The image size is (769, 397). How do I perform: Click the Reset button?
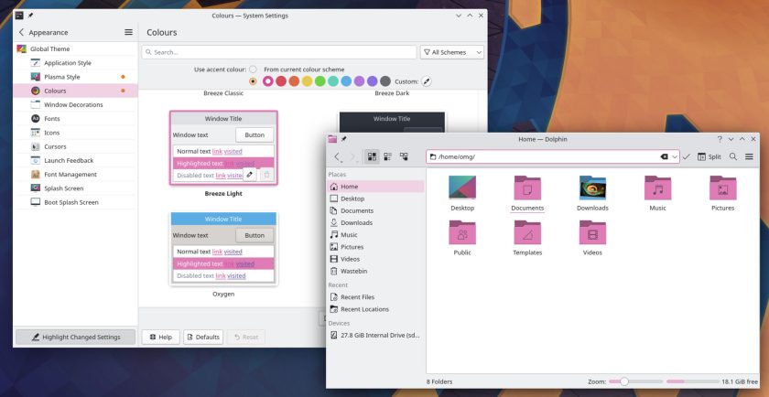click(246, 338)
